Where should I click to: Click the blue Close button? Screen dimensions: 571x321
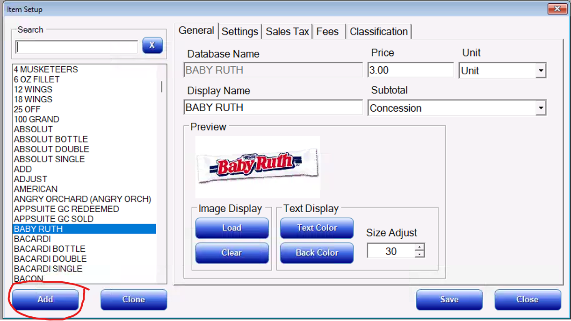(x=528, y=300)
